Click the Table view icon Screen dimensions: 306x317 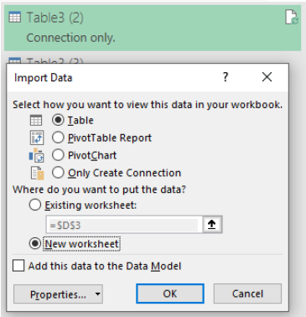click(x=36, y=121)
